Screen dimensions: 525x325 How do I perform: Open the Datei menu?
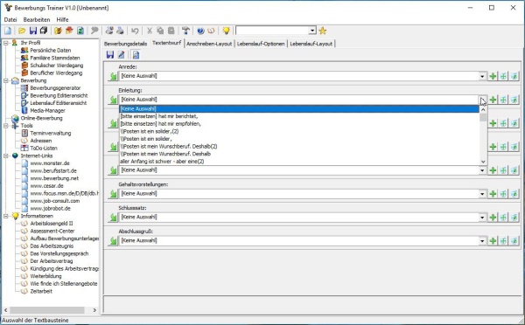point(10,20)
